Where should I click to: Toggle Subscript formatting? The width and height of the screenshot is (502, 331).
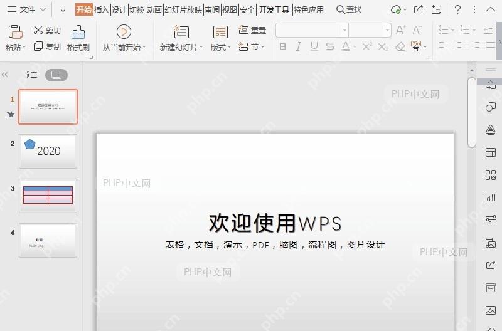(x=383, y=46)
